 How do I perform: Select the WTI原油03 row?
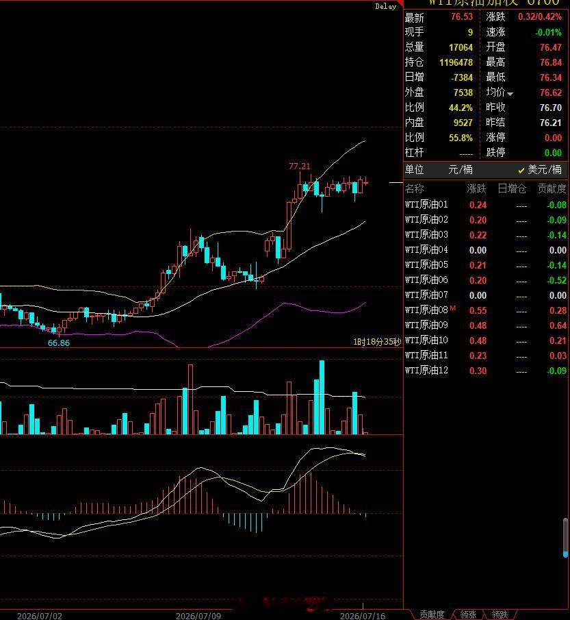tap(486, 235)
